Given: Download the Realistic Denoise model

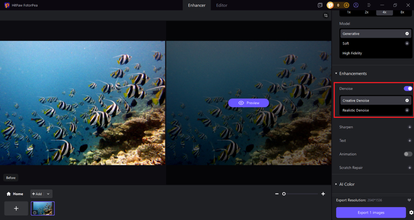Looking at the screenshot, I should [x=407, y=110].
